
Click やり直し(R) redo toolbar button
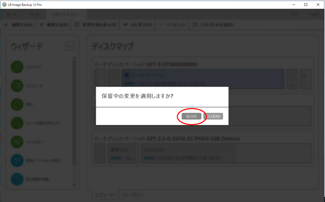pyautogui.click(x=172, y=25)
